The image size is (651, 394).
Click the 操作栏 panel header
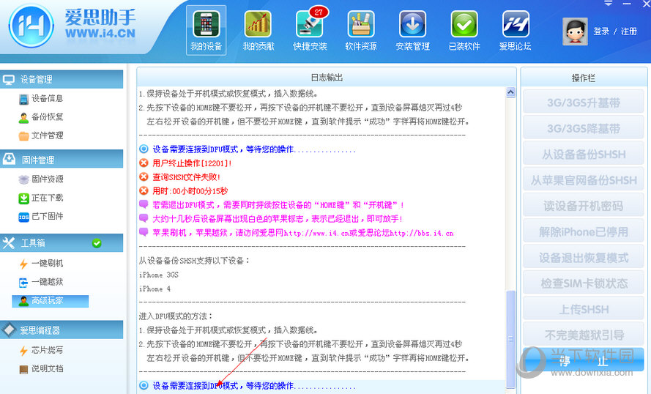click(x=584, y=78)
